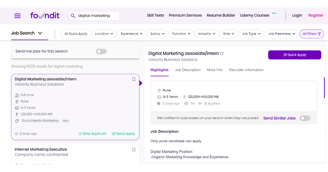The width and height of the screenshot is (328, 172).
Task: Expand the Job Search dropdown
Action: pos(27,33)
